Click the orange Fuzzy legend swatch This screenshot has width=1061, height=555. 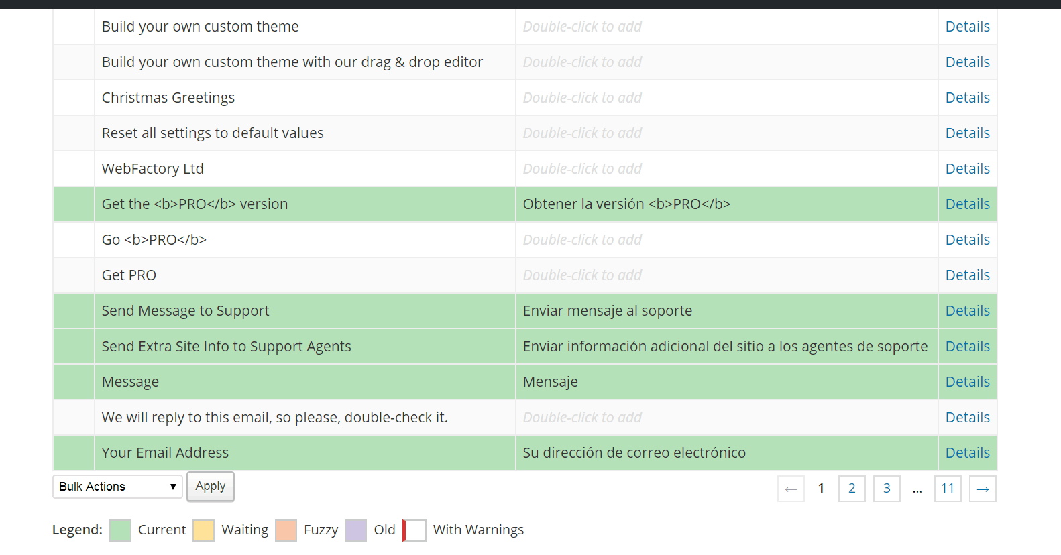click(286, 530)
